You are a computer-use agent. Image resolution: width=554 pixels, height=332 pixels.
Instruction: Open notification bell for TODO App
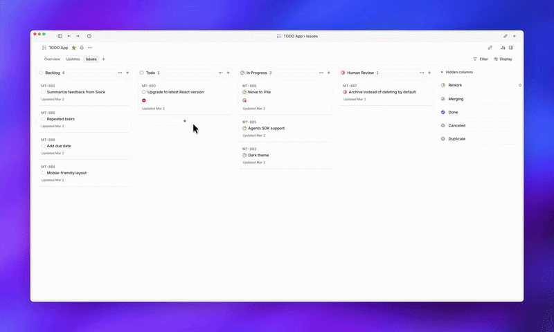(x=82, y=48)
